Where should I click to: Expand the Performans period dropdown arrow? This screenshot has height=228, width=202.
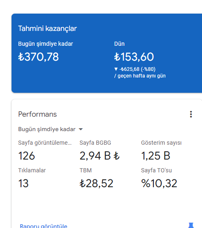pyautogui.click(x=81, y=129)
